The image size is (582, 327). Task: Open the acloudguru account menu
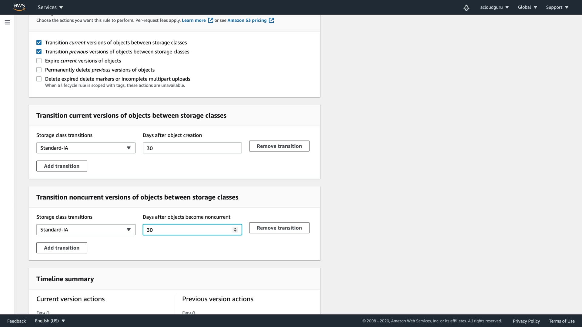[x=494, y=7]
